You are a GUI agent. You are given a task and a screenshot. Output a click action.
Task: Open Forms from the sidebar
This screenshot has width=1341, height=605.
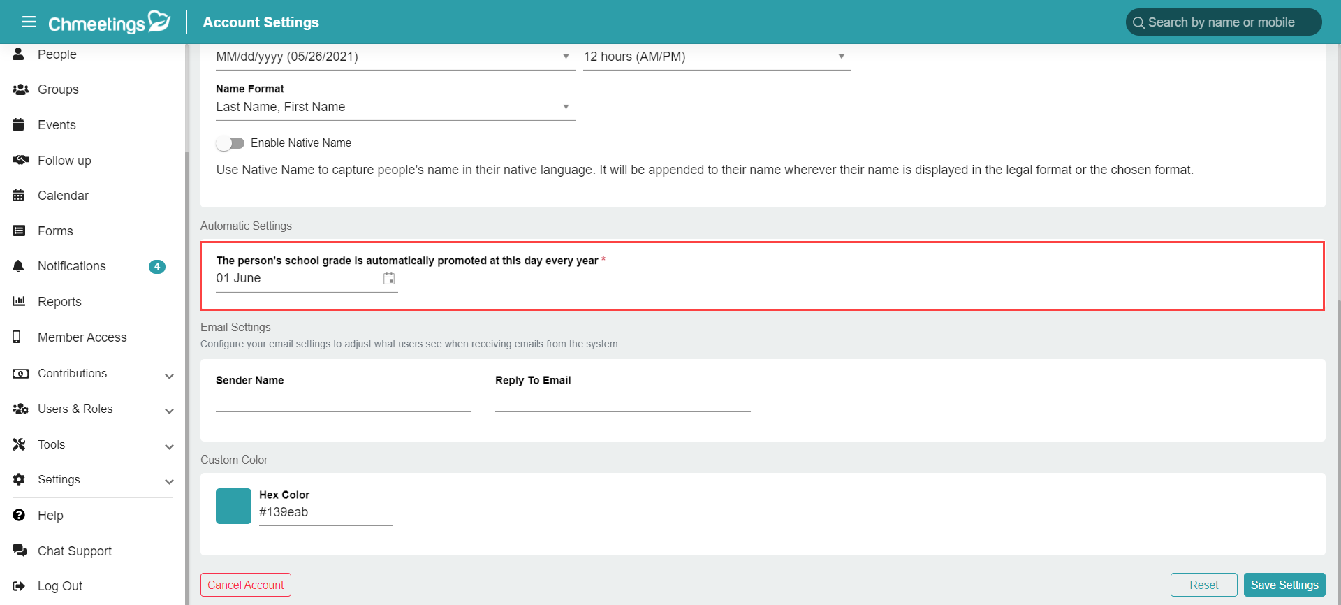coord(55,231)
